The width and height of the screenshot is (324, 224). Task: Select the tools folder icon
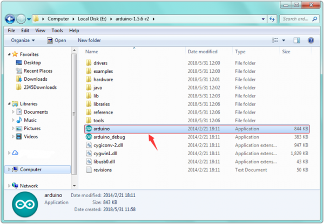tap(89, 120)
